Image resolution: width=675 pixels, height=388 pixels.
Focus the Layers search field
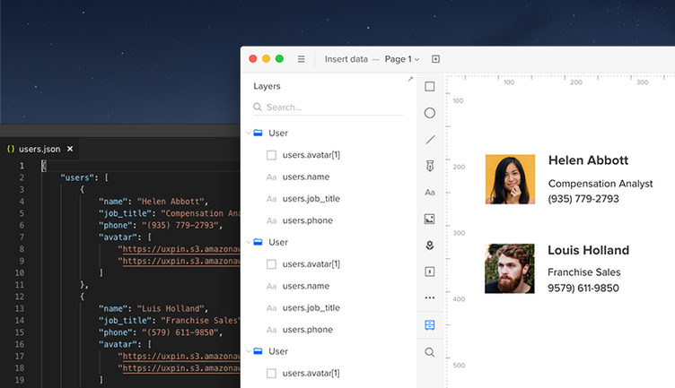tap(328, 107)
